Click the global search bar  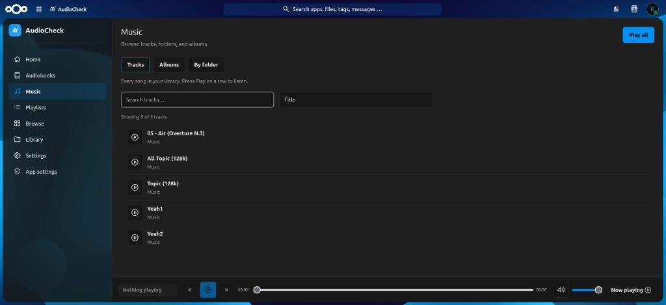click(332, 9)
